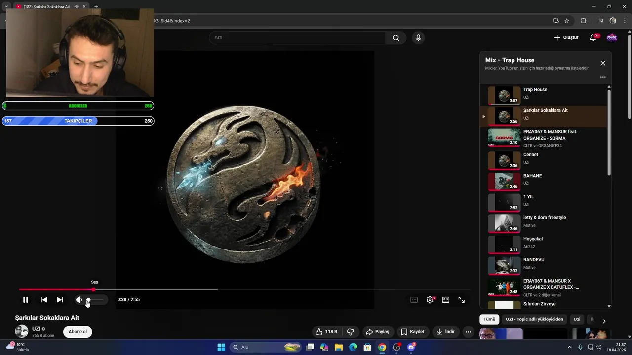Toggle subtitles with the captions icon
Image resolution: width=632 pixels, height=355 pixels.
coord(414,300)
